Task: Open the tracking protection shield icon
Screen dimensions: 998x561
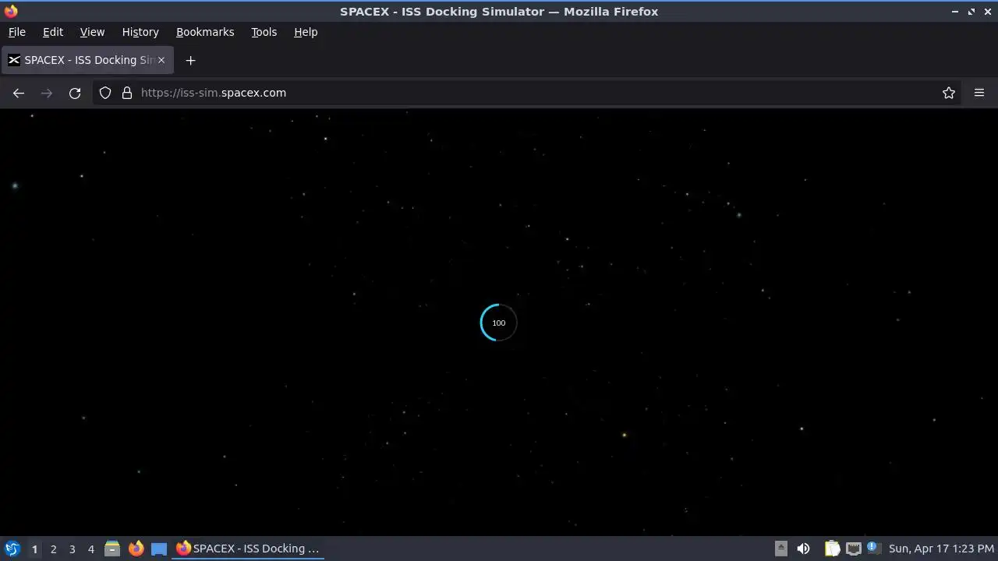Action: 105,93
